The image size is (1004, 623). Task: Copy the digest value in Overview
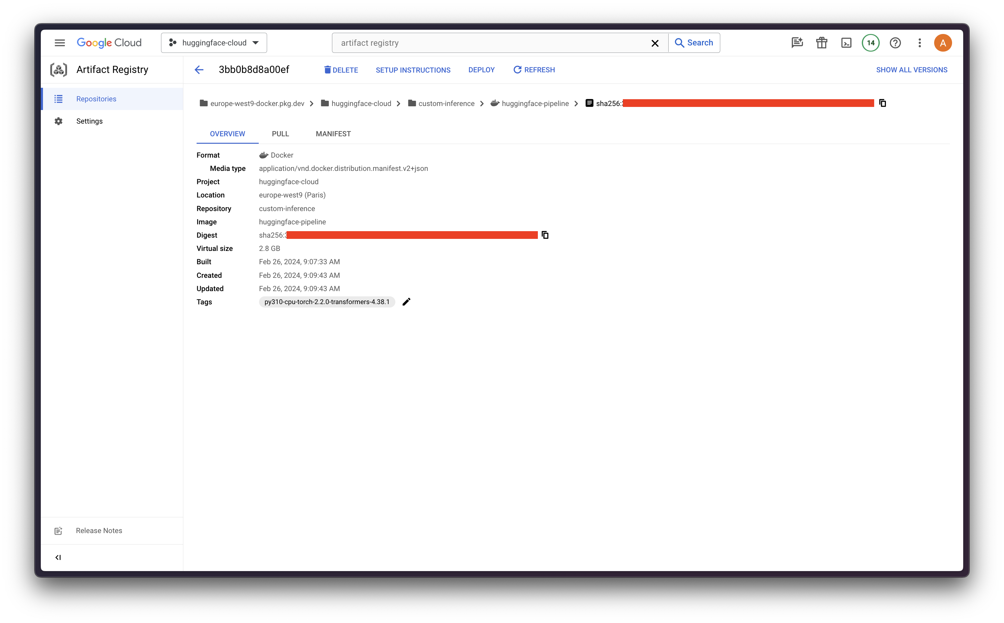(545, 235)
